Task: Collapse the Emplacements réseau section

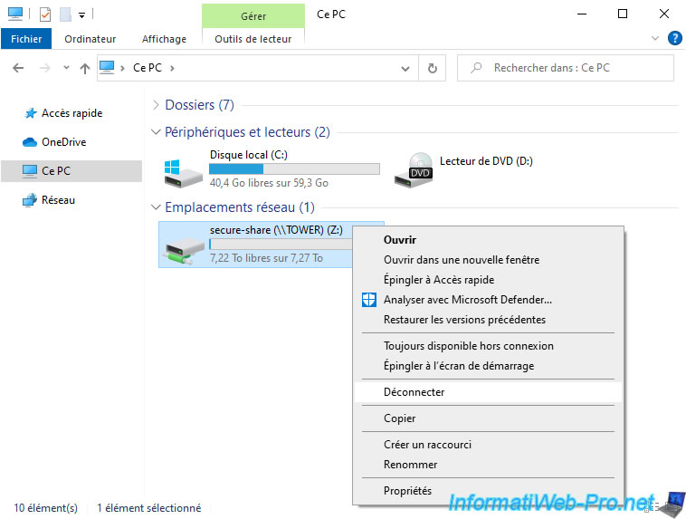Action: click(x=157, y=207)
